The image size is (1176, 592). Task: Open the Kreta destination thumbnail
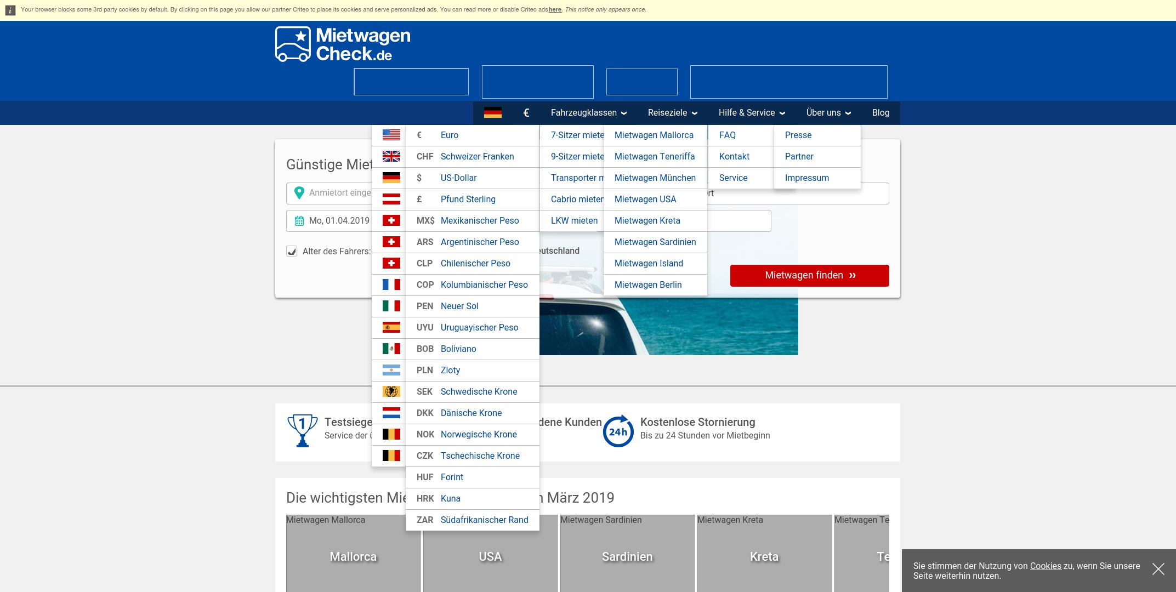pos(764,553)
